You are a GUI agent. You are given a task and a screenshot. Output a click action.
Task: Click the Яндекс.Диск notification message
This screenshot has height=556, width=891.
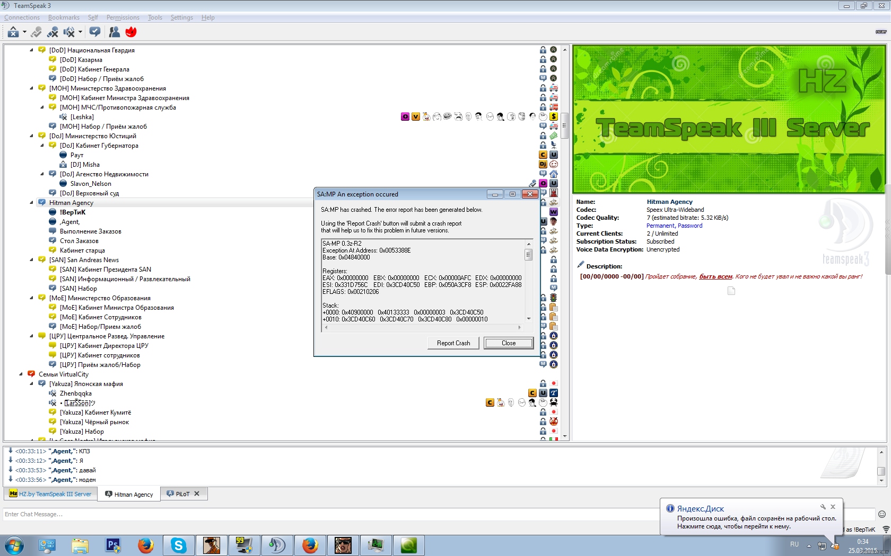[756, 523]
